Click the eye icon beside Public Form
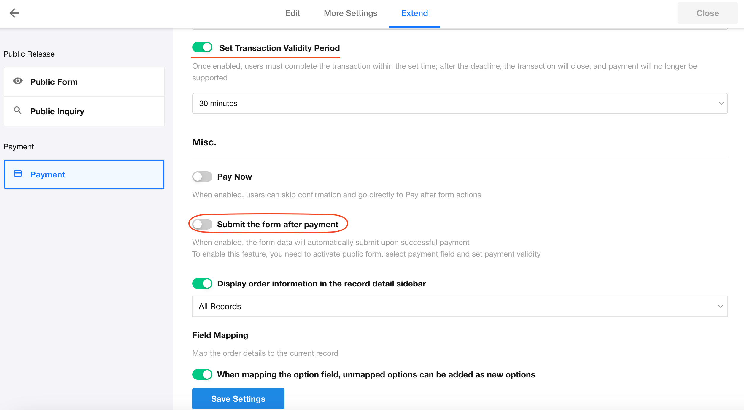The width and height of the screenshot is (744, 410). [x=18, y=81]
